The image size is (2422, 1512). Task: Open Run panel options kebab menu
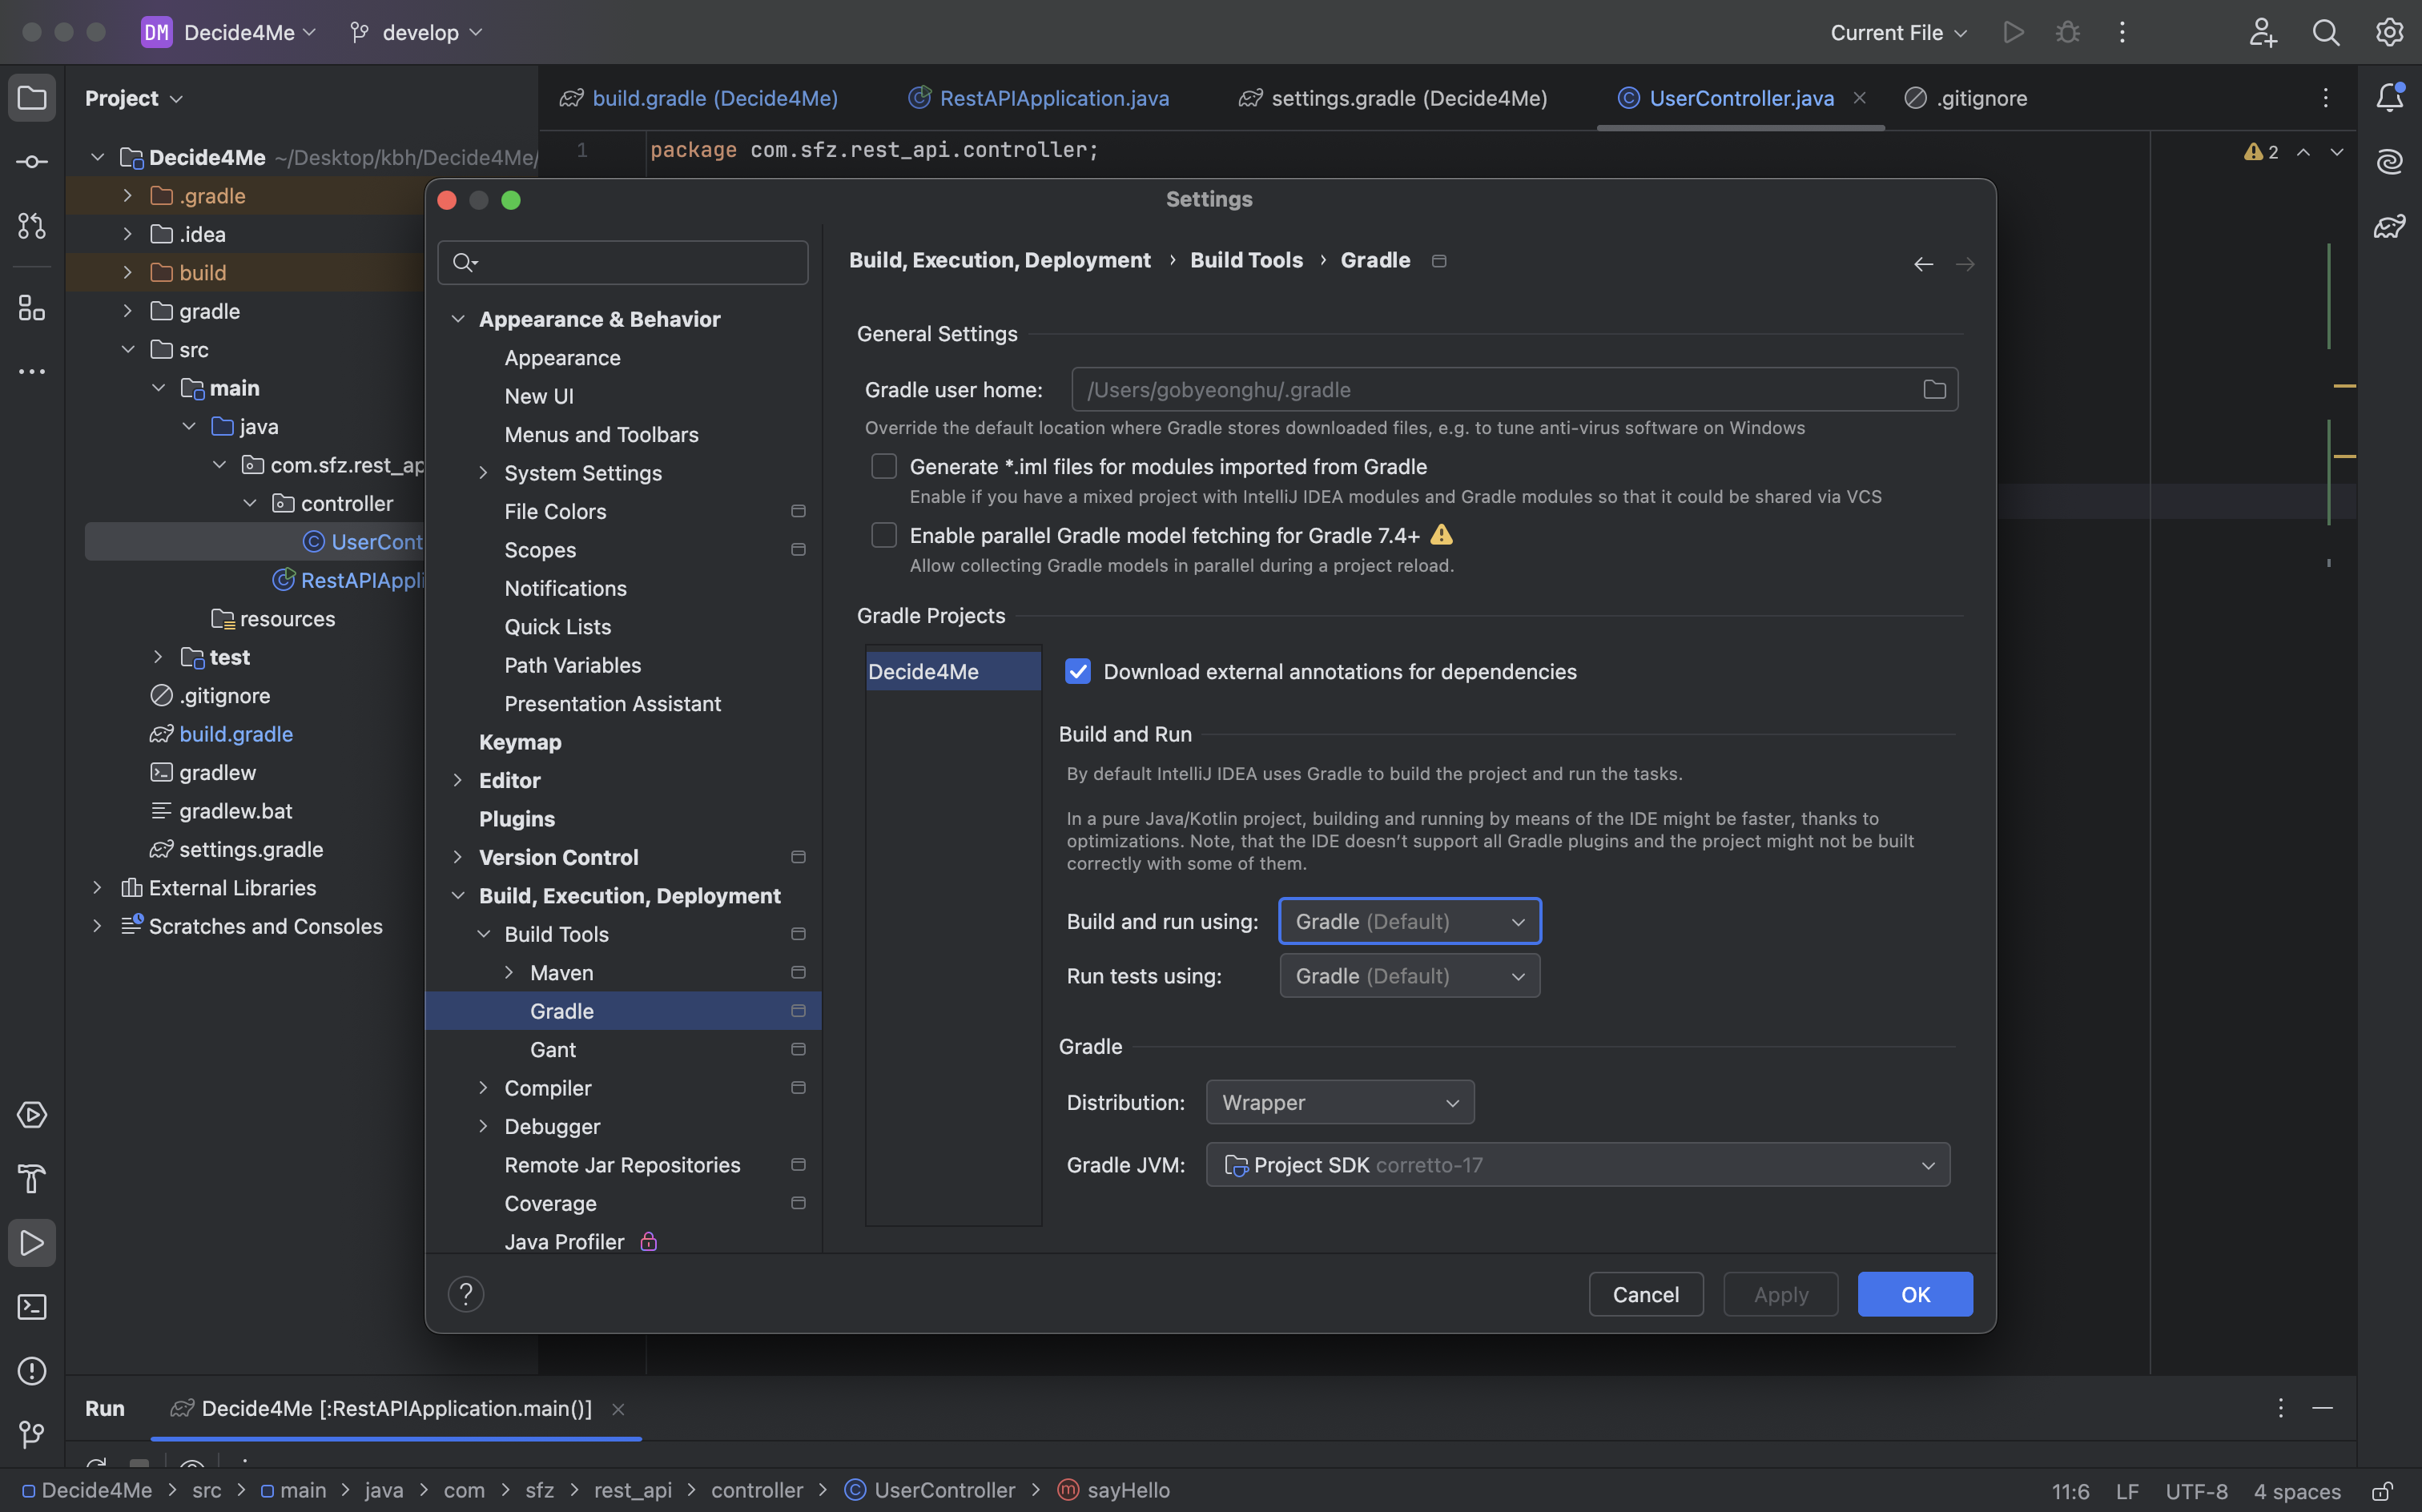pos(2281,1408)
